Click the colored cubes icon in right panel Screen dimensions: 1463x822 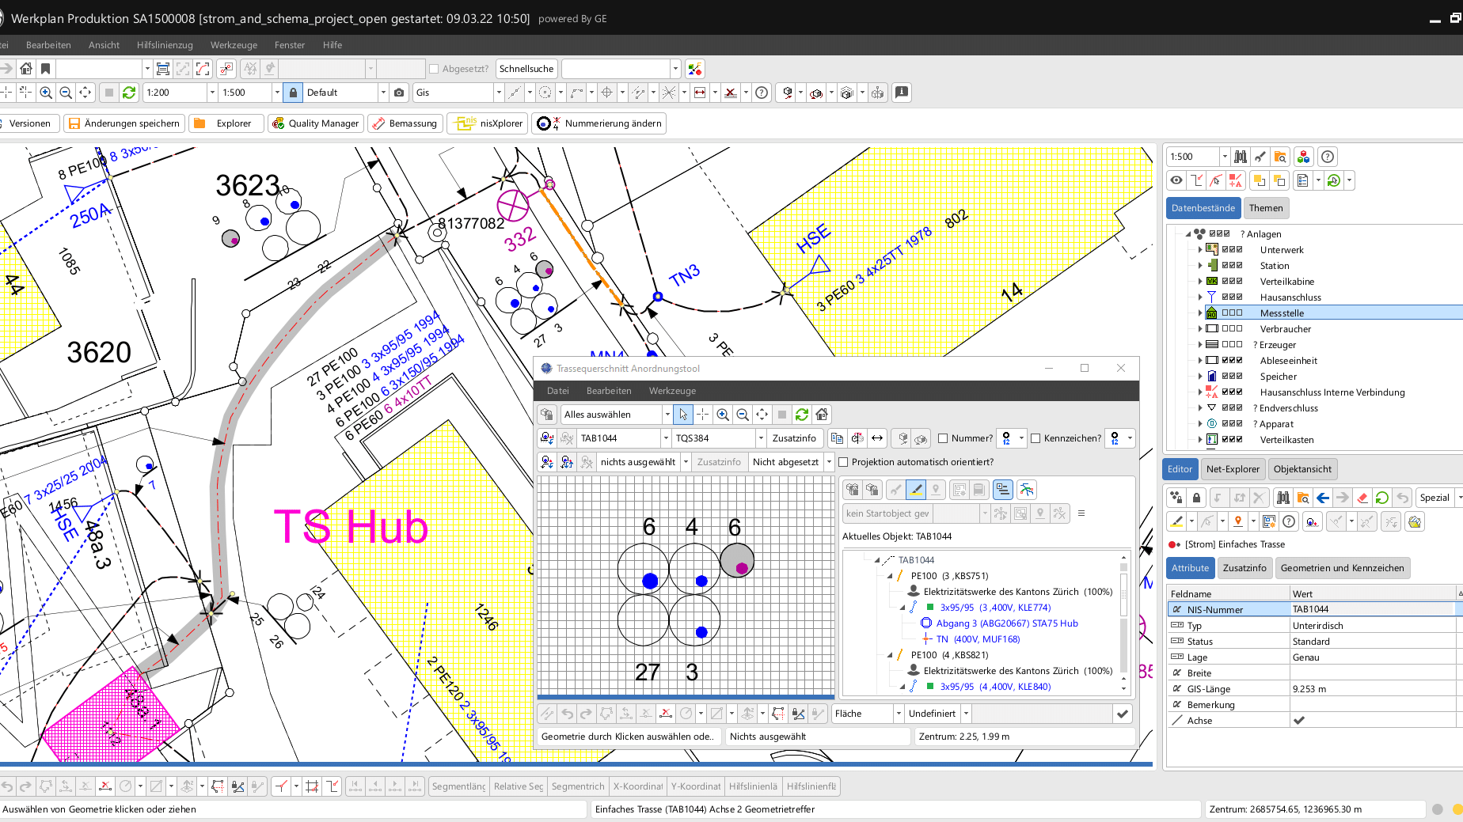point(1303,157)
